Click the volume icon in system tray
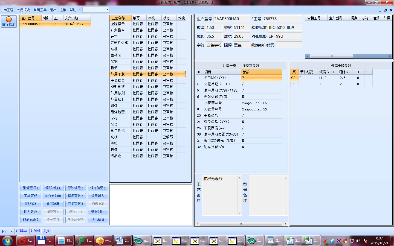394x246 pixels. coord(358,241)
